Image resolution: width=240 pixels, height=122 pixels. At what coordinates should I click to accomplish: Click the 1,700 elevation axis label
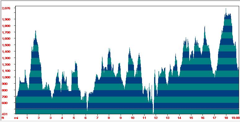(6, 32)
